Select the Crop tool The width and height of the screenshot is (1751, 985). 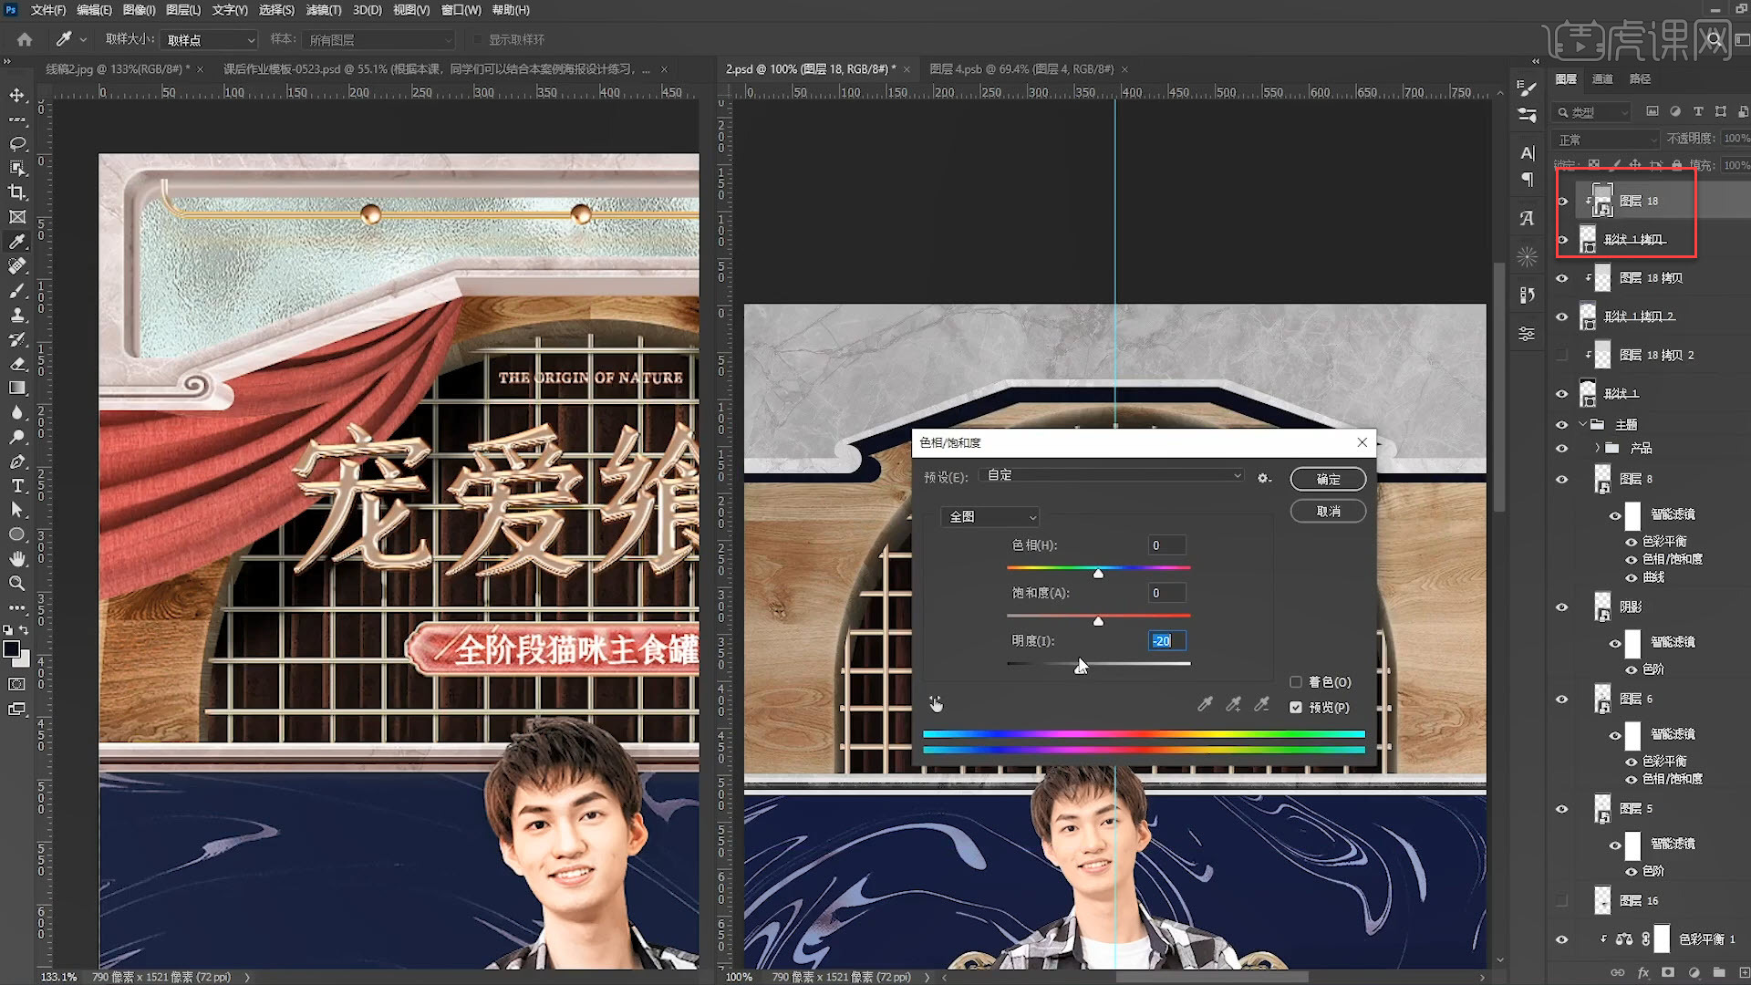17,192
